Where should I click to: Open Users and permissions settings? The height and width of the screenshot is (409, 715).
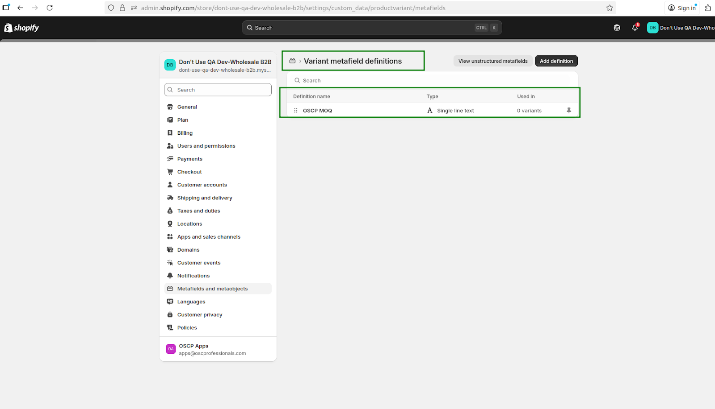(206, 146)
